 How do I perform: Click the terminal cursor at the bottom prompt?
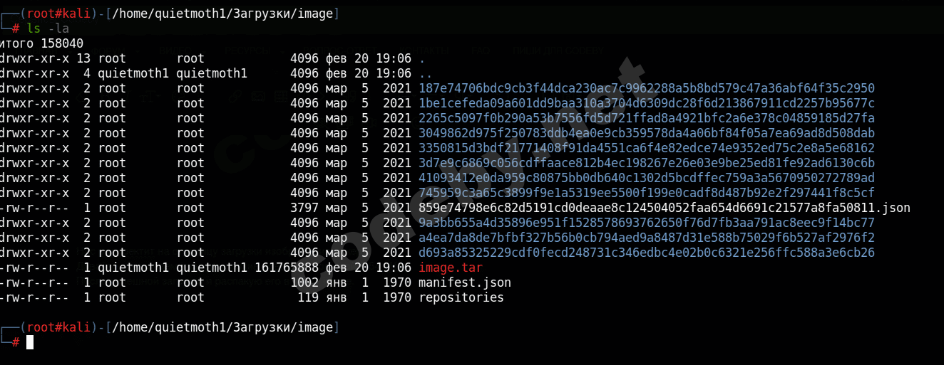pyautogui.click(x=30, y=342)
